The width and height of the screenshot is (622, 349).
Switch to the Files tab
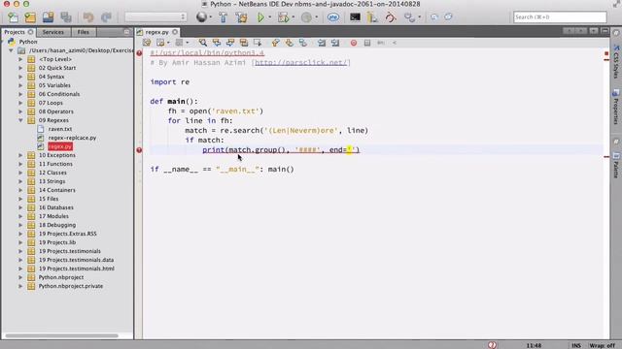(x=83, y=32)
